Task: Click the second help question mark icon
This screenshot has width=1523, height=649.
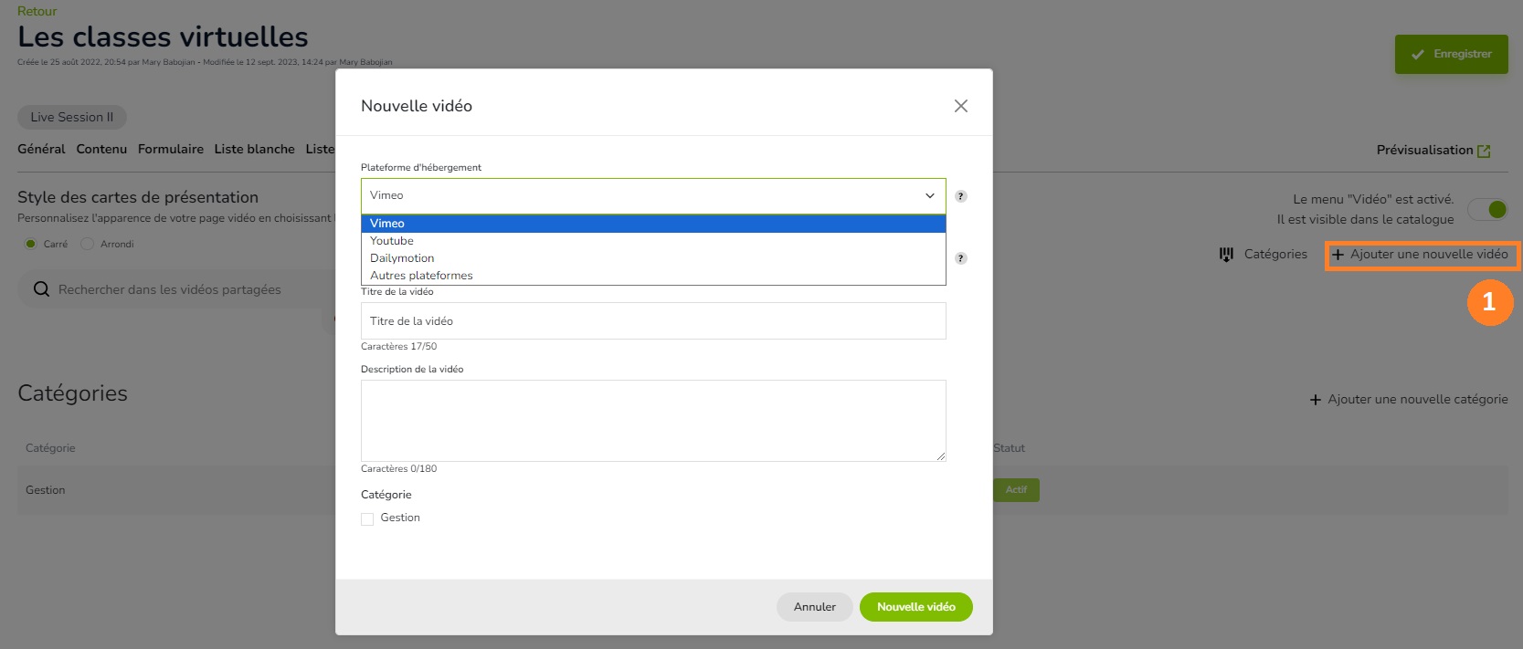Action: [x=960, y=258]
